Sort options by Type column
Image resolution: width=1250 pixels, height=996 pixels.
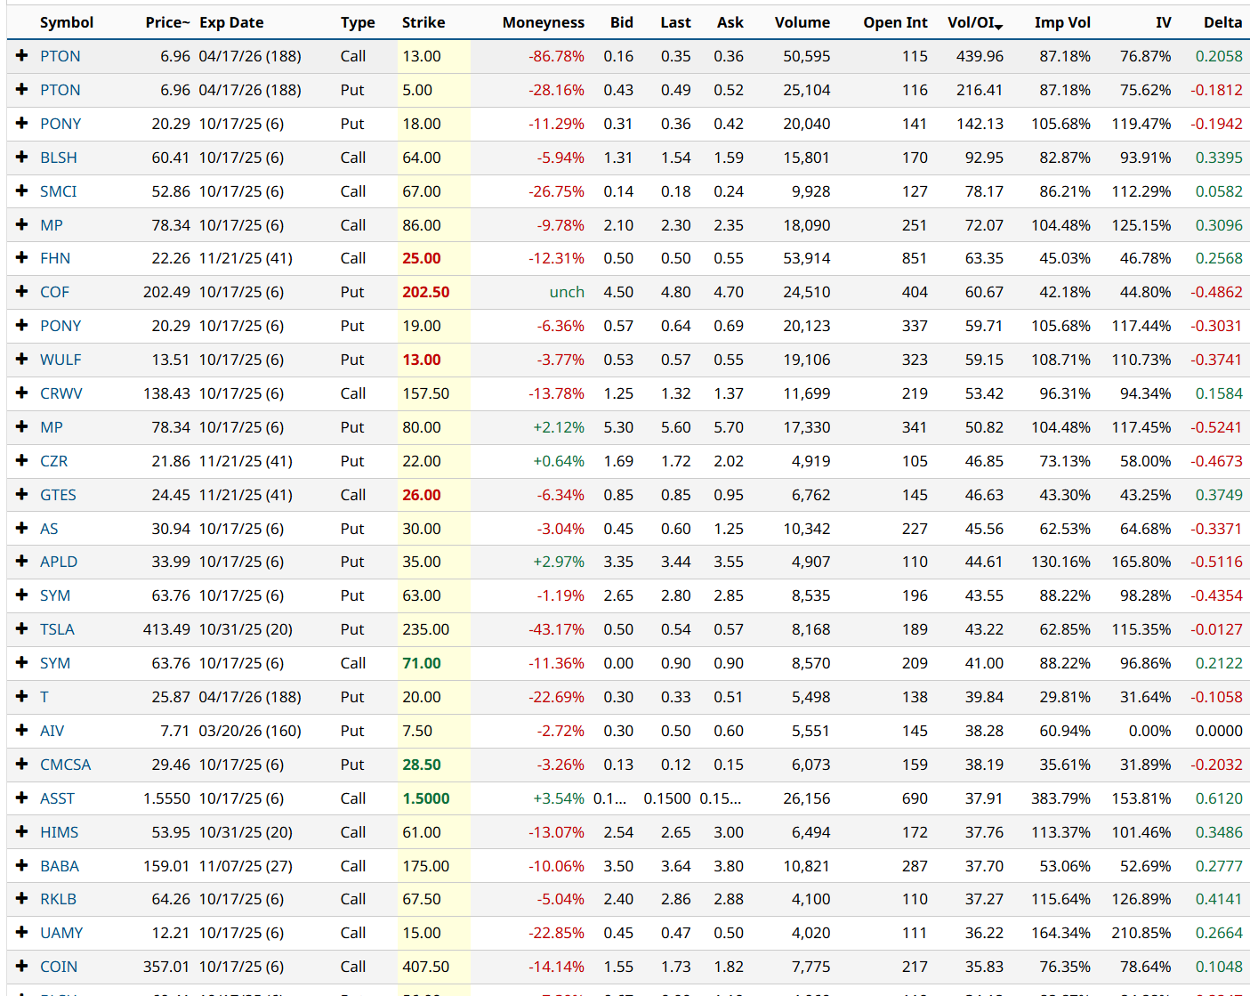coord(358,22)
